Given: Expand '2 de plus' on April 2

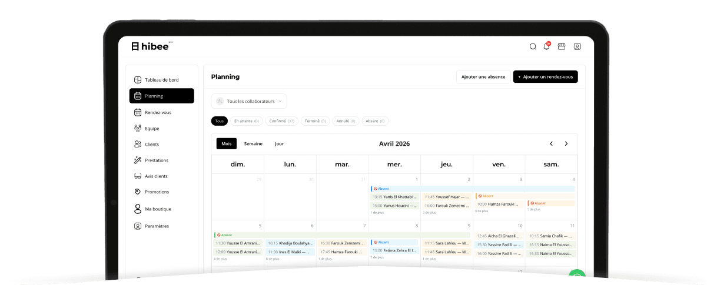Looking at the screenshot, I should [430, 213].
